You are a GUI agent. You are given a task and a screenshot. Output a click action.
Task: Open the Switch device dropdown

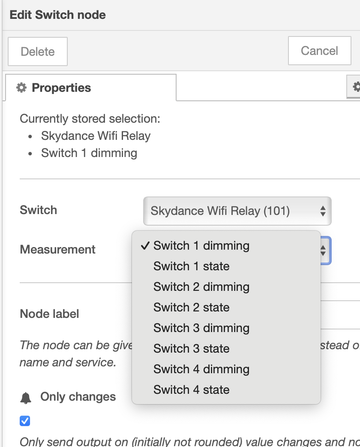point(237,211)
